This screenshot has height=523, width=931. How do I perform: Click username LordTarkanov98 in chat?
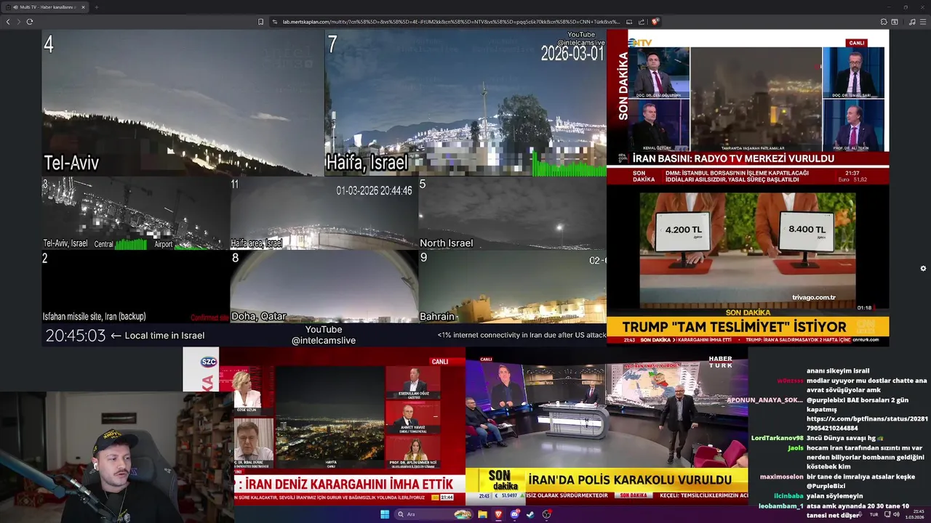coord(777,438)
